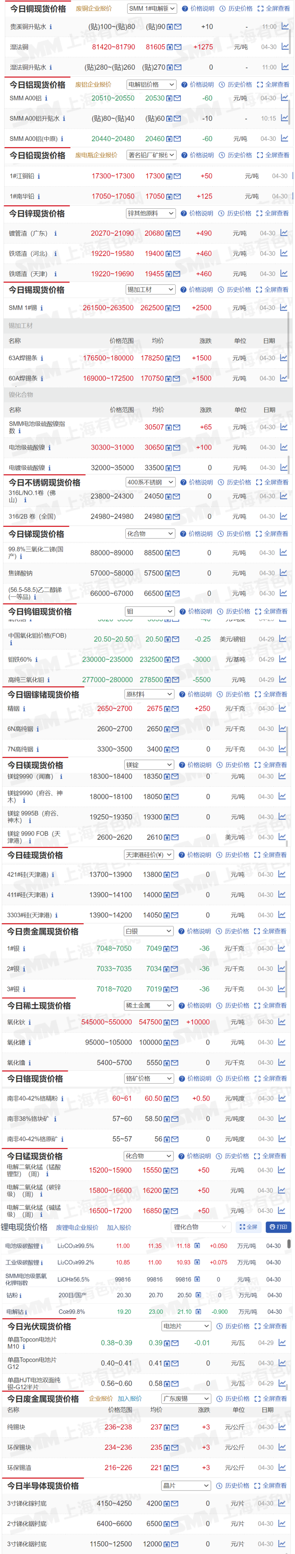Image resolution: width=295 pixels, height=1554 pixels.
Task: Click the calendar icon beside 湿法铜 price 81605
Action: click(x=169, y=47)
